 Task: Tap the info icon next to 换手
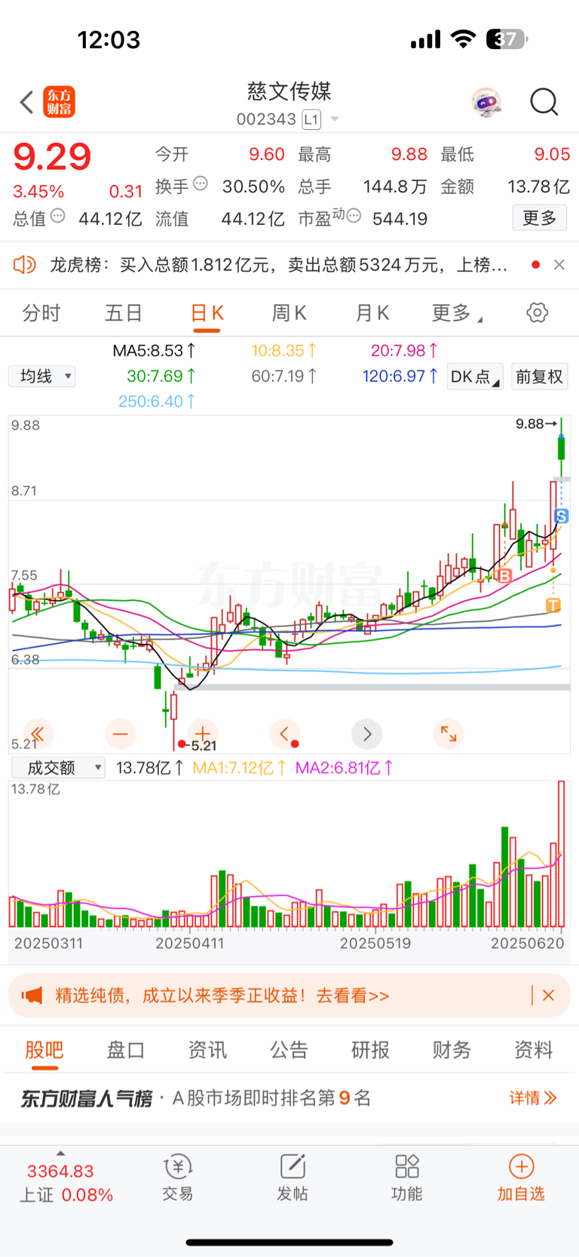coord(201,183)
